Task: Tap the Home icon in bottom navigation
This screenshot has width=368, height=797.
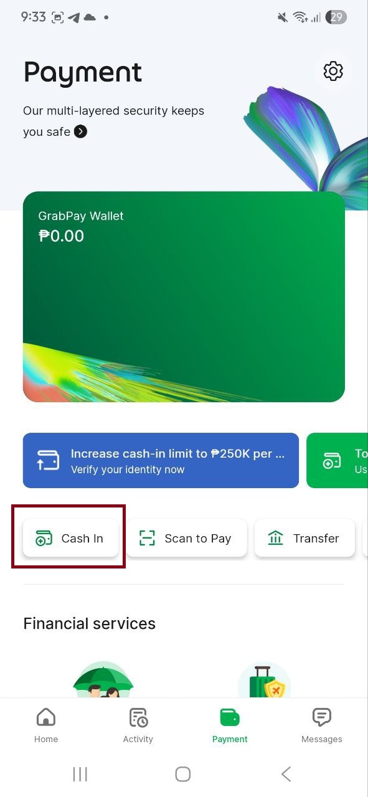Action: 45,717
